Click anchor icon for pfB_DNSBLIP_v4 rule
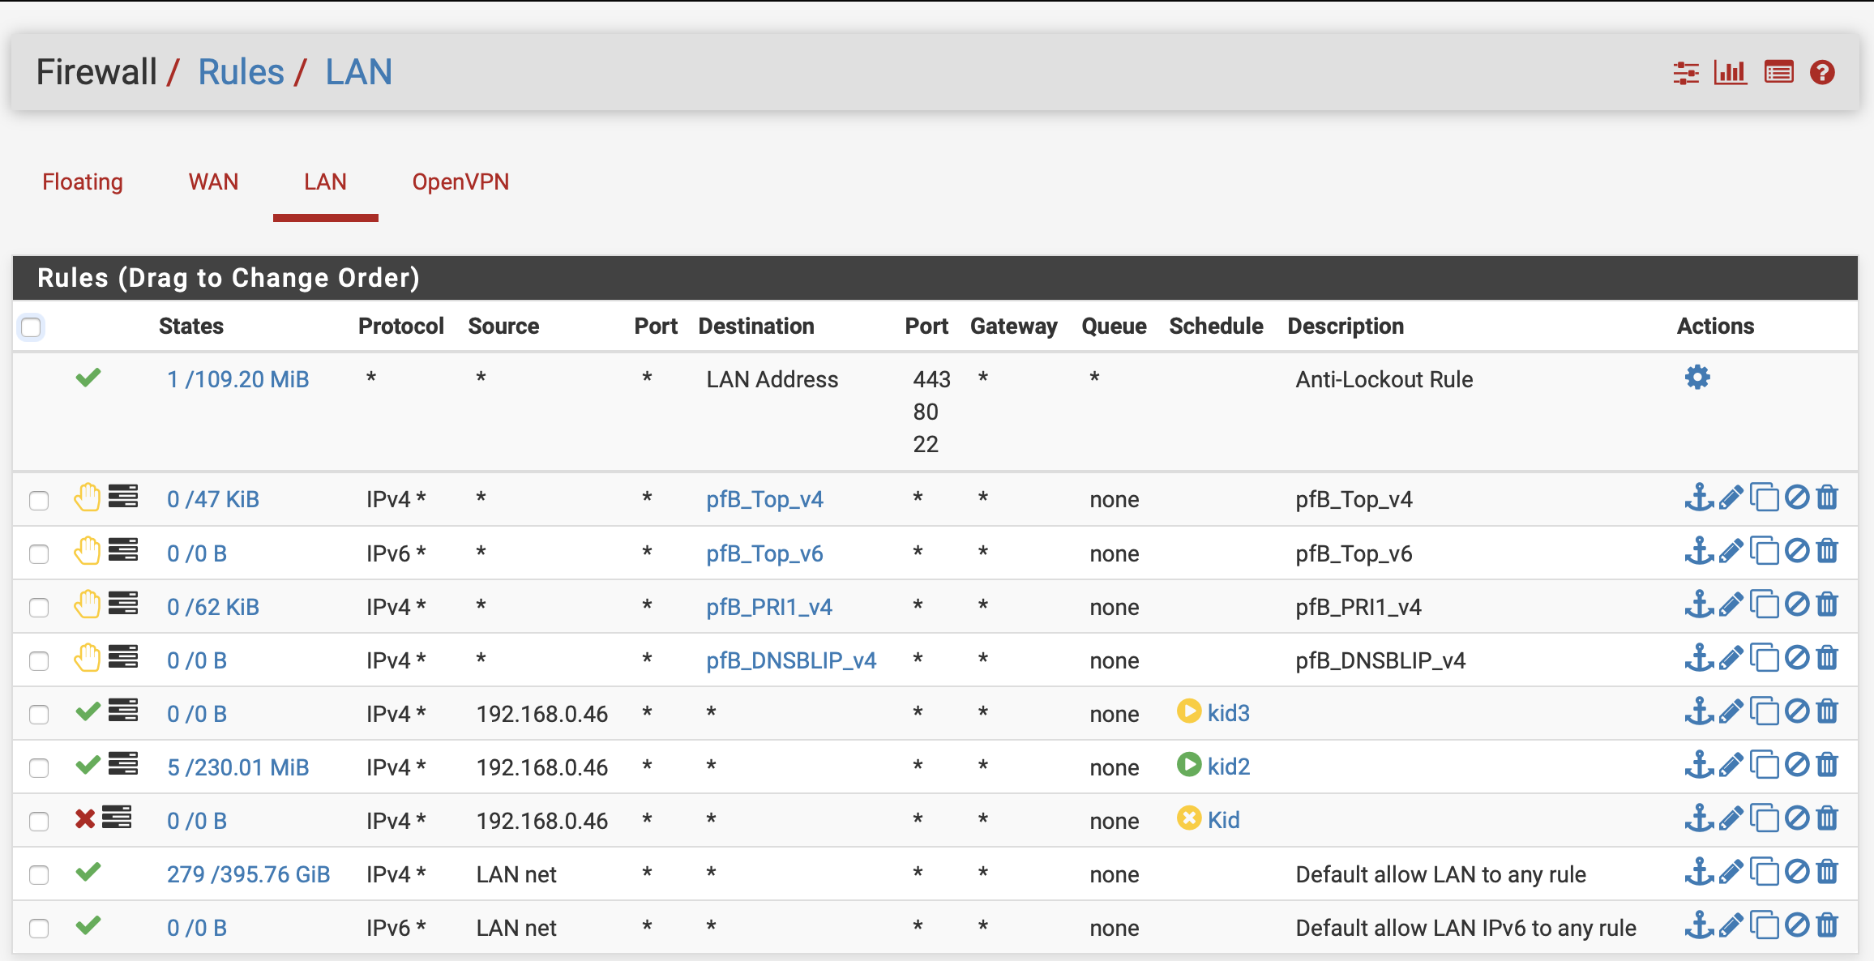The image size is (1874, 961). coord(1699,658)
